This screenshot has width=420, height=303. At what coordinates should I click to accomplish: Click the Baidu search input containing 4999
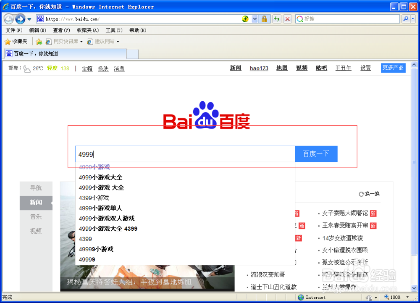click(185, 154)
